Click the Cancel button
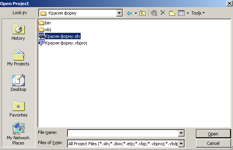The width and height of the screenshot is (233, 150). pyautogui.click(x=213, y=143)
